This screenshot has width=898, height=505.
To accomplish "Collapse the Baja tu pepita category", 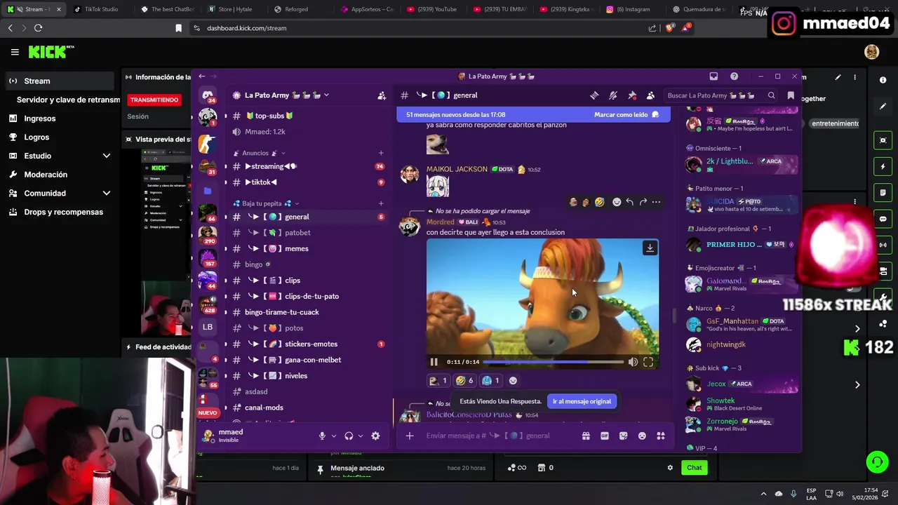I will tap(266, 203).
